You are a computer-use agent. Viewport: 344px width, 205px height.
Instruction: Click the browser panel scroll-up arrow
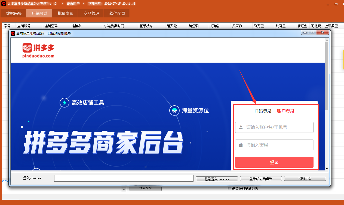click(327, 40)
